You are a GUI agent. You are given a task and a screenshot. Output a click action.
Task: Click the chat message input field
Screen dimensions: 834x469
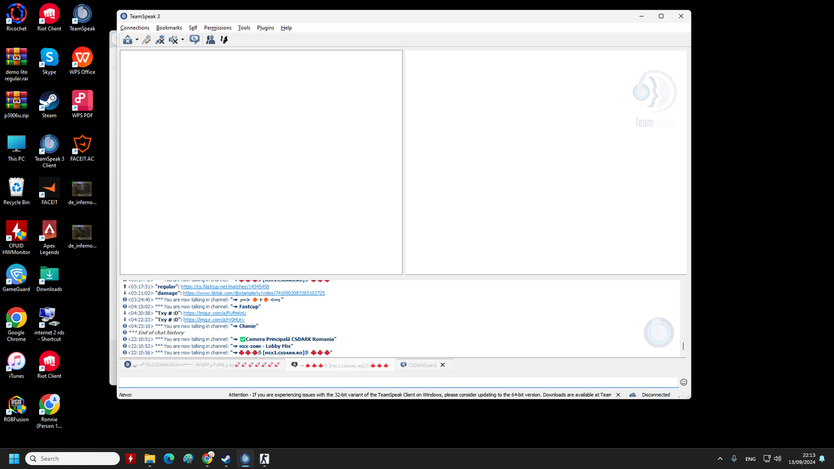(398, 382)
